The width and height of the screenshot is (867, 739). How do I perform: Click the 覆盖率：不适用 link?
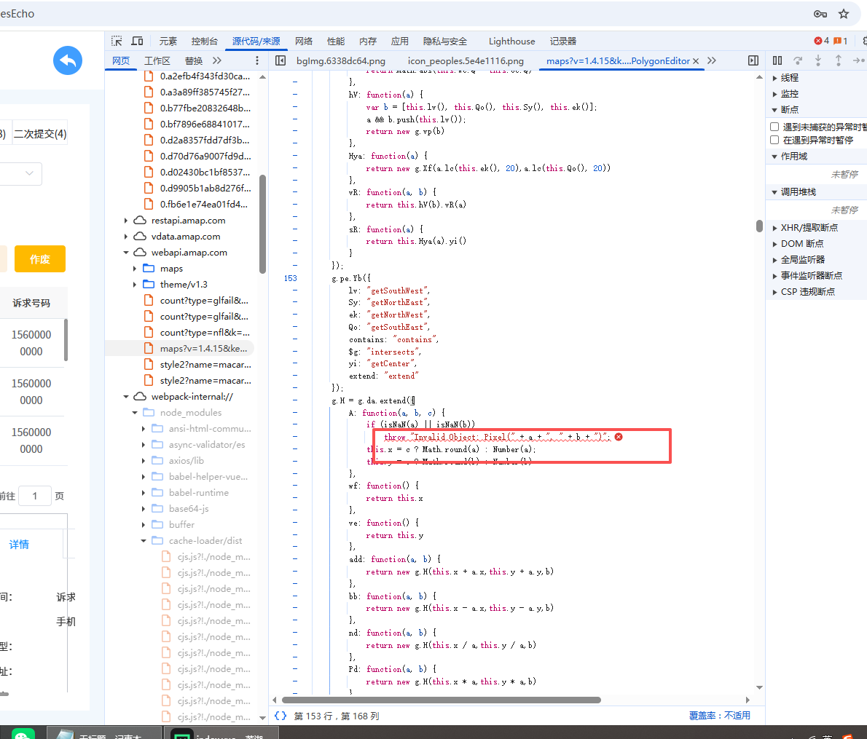pos(719,716)
